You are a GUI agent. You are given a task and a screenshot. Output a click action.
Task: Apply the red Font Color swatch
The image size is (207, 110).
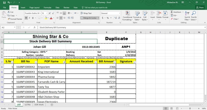(51, 18)
